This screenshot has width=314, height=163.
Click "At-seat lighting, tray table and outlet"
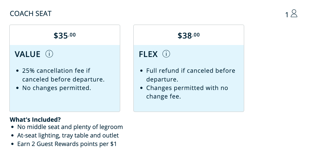(68, 135)
